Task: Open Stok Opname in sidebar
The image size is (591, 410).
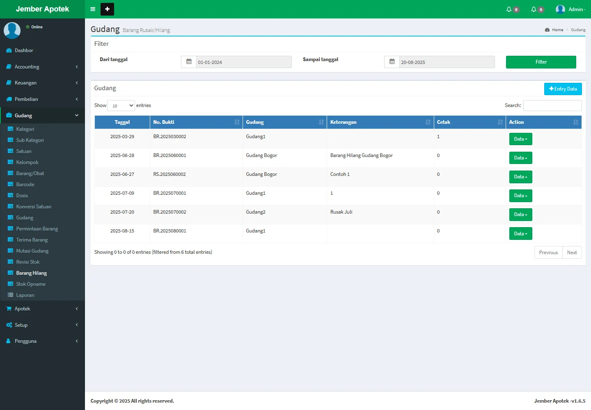Action: 31,284
